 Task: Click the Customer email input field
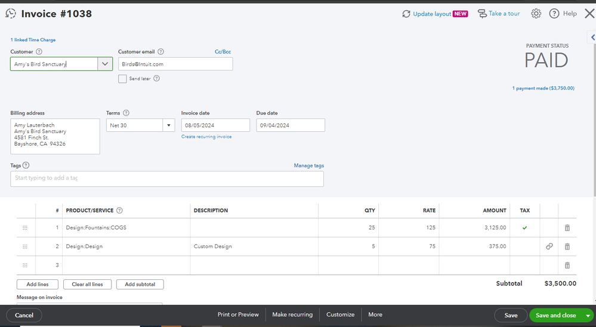click(175, 64)
